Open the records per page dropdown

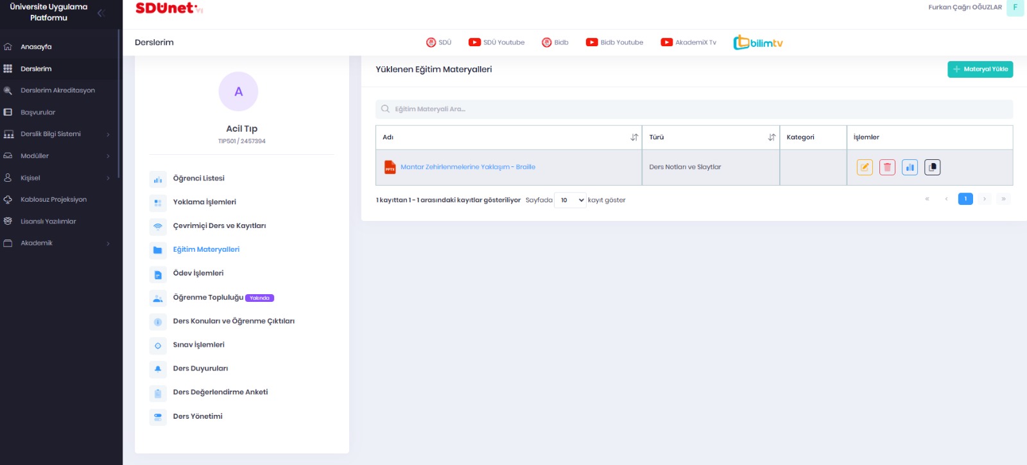[570, 200]
